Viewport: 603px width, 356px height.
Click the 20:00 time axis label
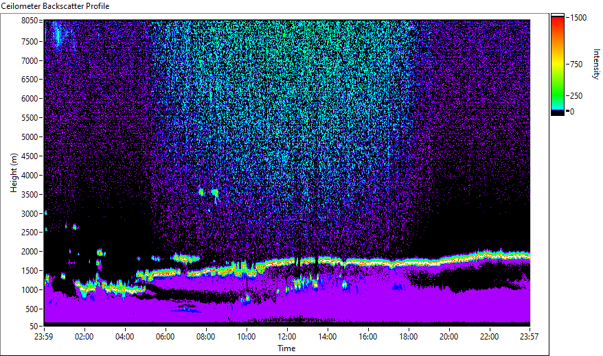tap(448, 337)
